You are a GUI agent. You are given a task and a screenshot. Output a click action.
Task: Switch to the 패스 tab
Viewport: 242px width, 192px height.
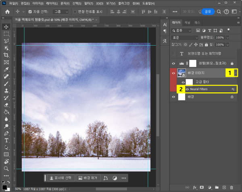pyautogui.click(x=197, y=23)
